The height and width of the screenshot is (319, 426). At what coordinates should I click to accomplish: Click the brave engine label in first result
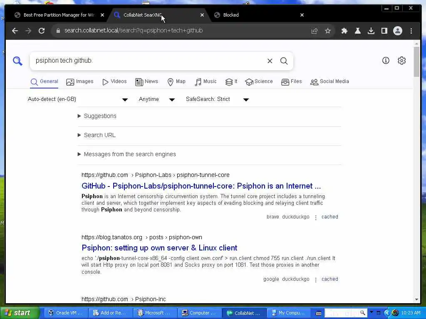(273, 217)
